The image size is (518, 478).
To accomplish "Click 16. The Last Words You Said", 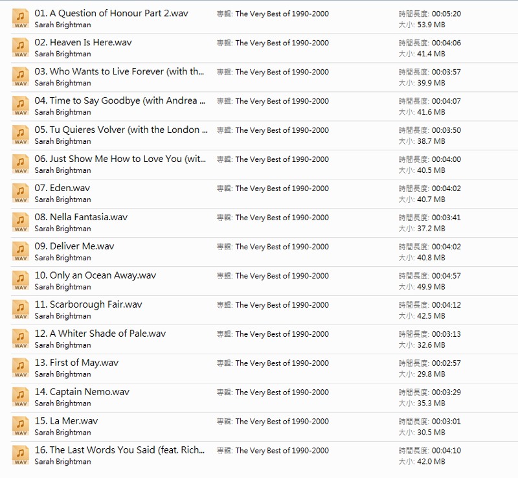I will (x=119, y=450).
